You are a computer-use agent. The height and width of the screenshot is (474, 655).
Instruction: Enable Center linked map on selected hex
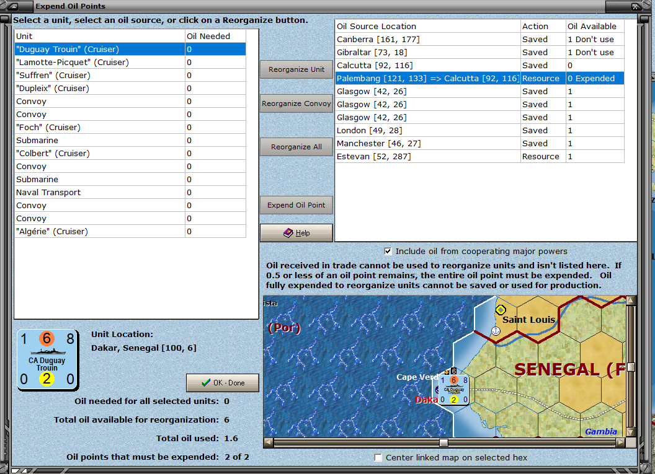click(x=378, y=458)
